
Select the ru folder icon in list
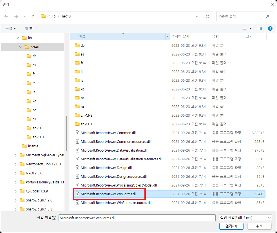coord(77,106)
